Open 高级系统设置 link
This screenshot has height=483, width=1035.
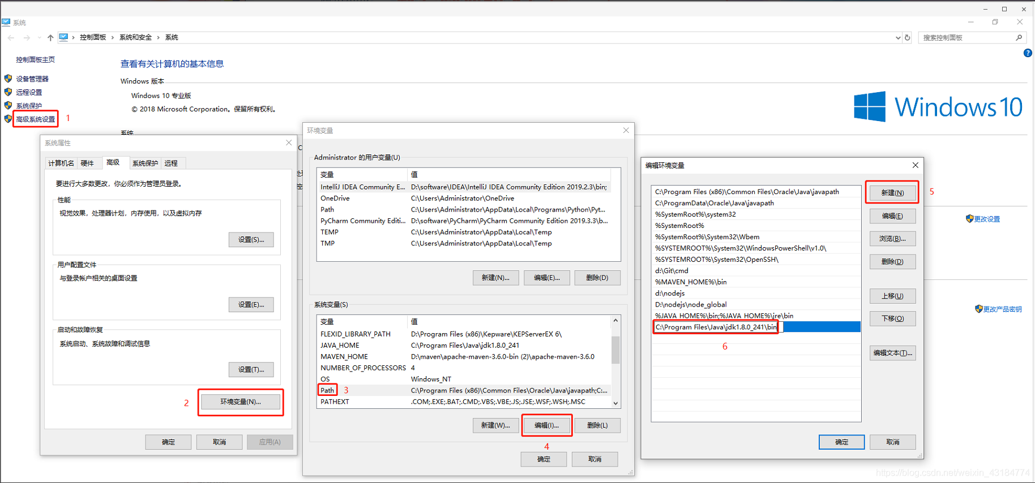pos(36,119)
